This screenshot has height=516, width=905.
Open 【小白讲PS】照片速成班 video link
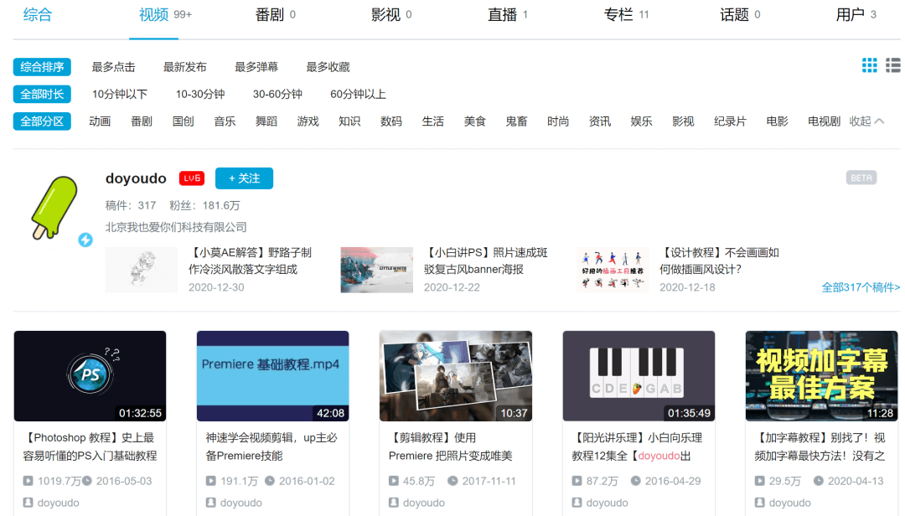(486, 261)
